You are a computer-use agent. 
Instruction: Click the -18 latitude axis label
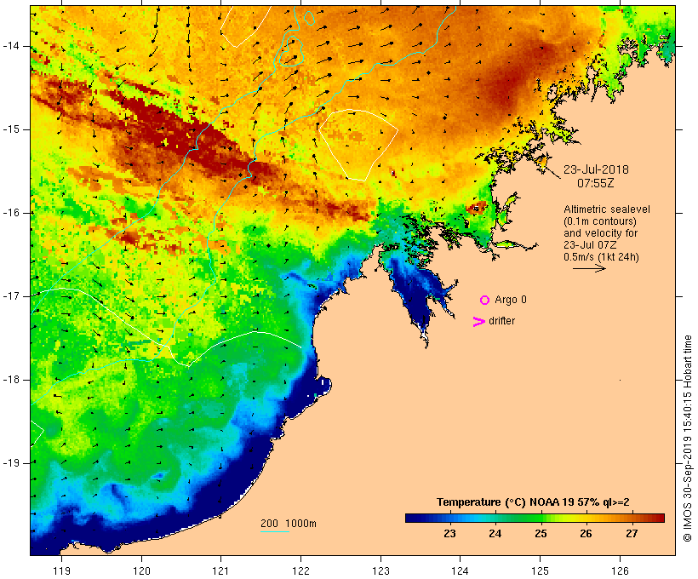11,380
